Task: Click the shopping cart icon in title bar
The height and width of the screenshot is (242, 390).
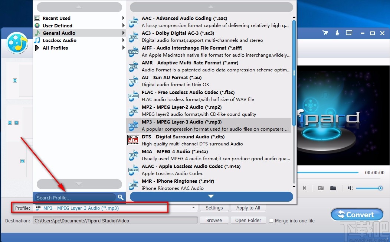Action: coord(325,33)
